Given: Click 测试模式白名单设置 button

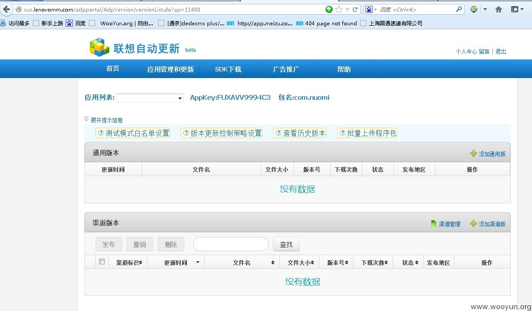Looking at the screenshot, I should pos(133,133).
